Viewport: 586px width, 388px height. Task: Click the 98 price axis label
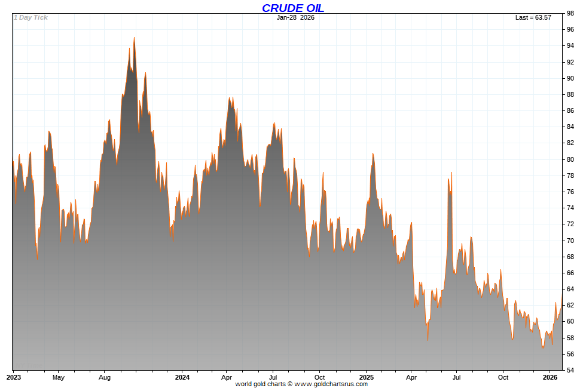tap(570, 13)
